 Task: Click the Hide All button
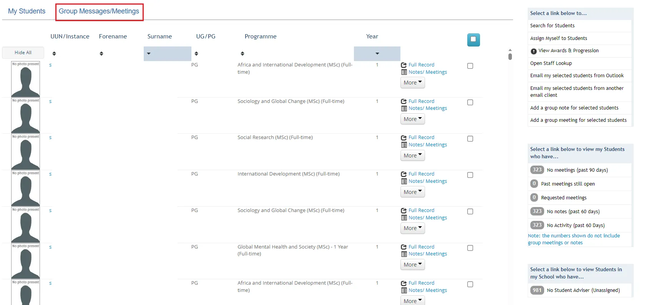pyautogui.click(x=23, y=53)
